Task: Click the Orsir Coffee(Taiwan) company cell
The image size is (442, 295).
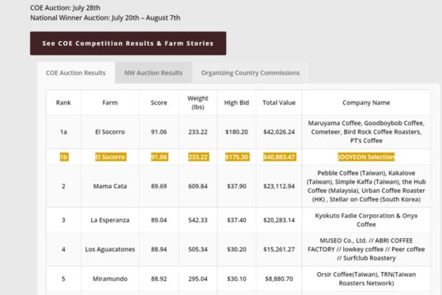Action: [366, 278]
